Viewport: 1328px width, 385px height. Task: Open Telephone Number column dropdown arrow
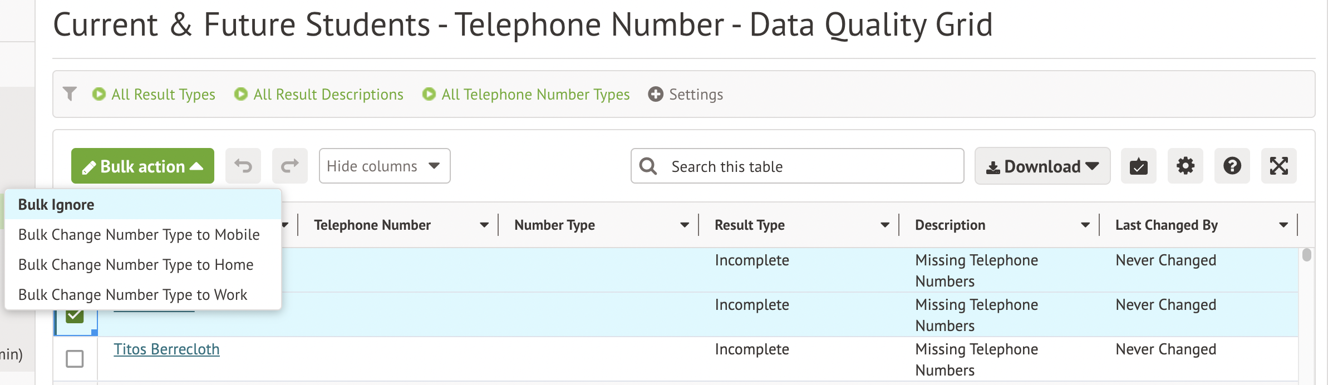pyautogui.click(x=484, y=225)
